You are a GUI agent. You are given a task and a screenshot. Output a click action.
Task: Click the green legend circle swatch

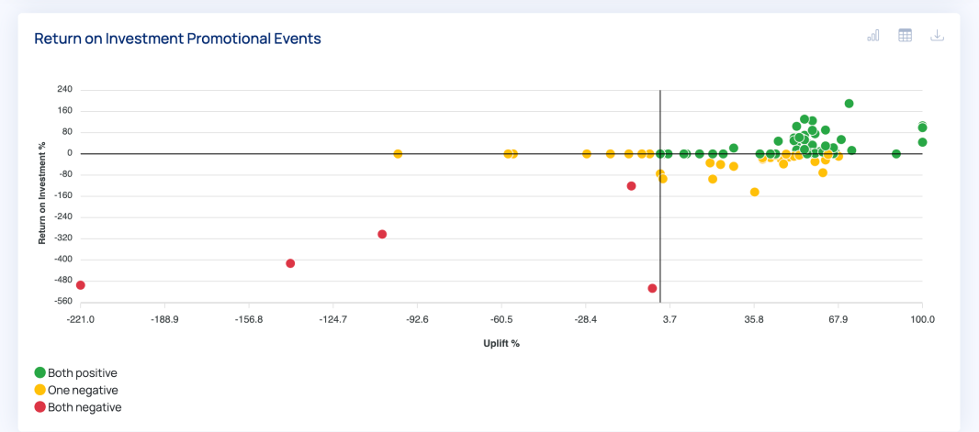pos(39,373)
